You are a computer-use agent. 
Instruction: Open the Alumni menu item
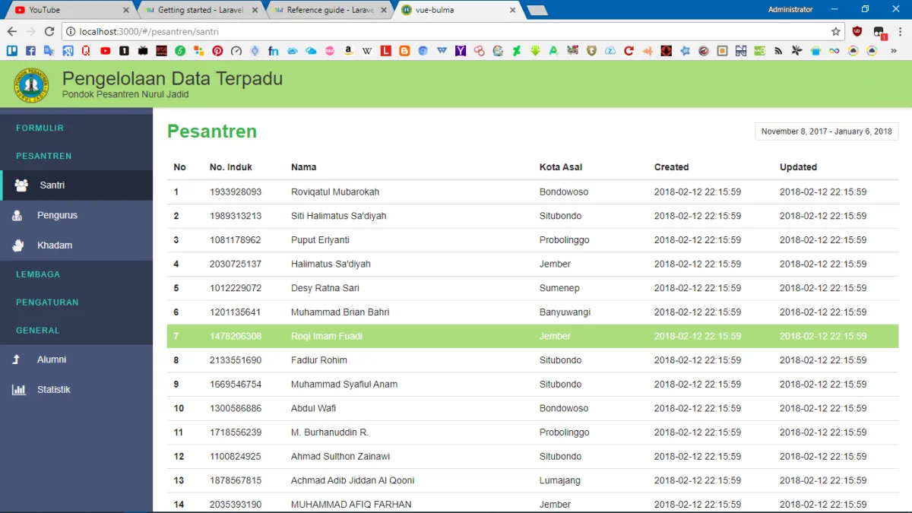pyautogui.click(x=76, y=359)
